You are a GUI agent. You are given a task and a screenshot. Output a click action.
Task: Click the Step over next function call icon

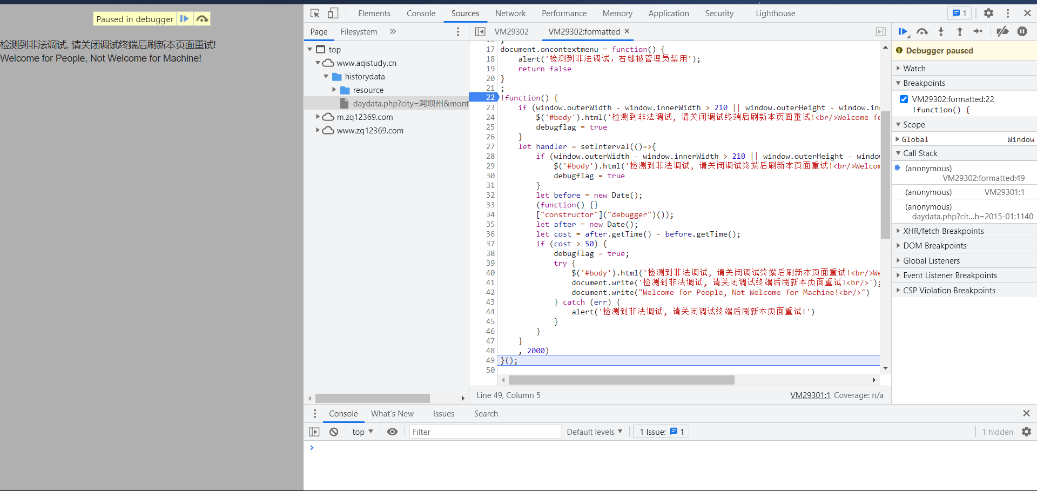tap(922, 32)
